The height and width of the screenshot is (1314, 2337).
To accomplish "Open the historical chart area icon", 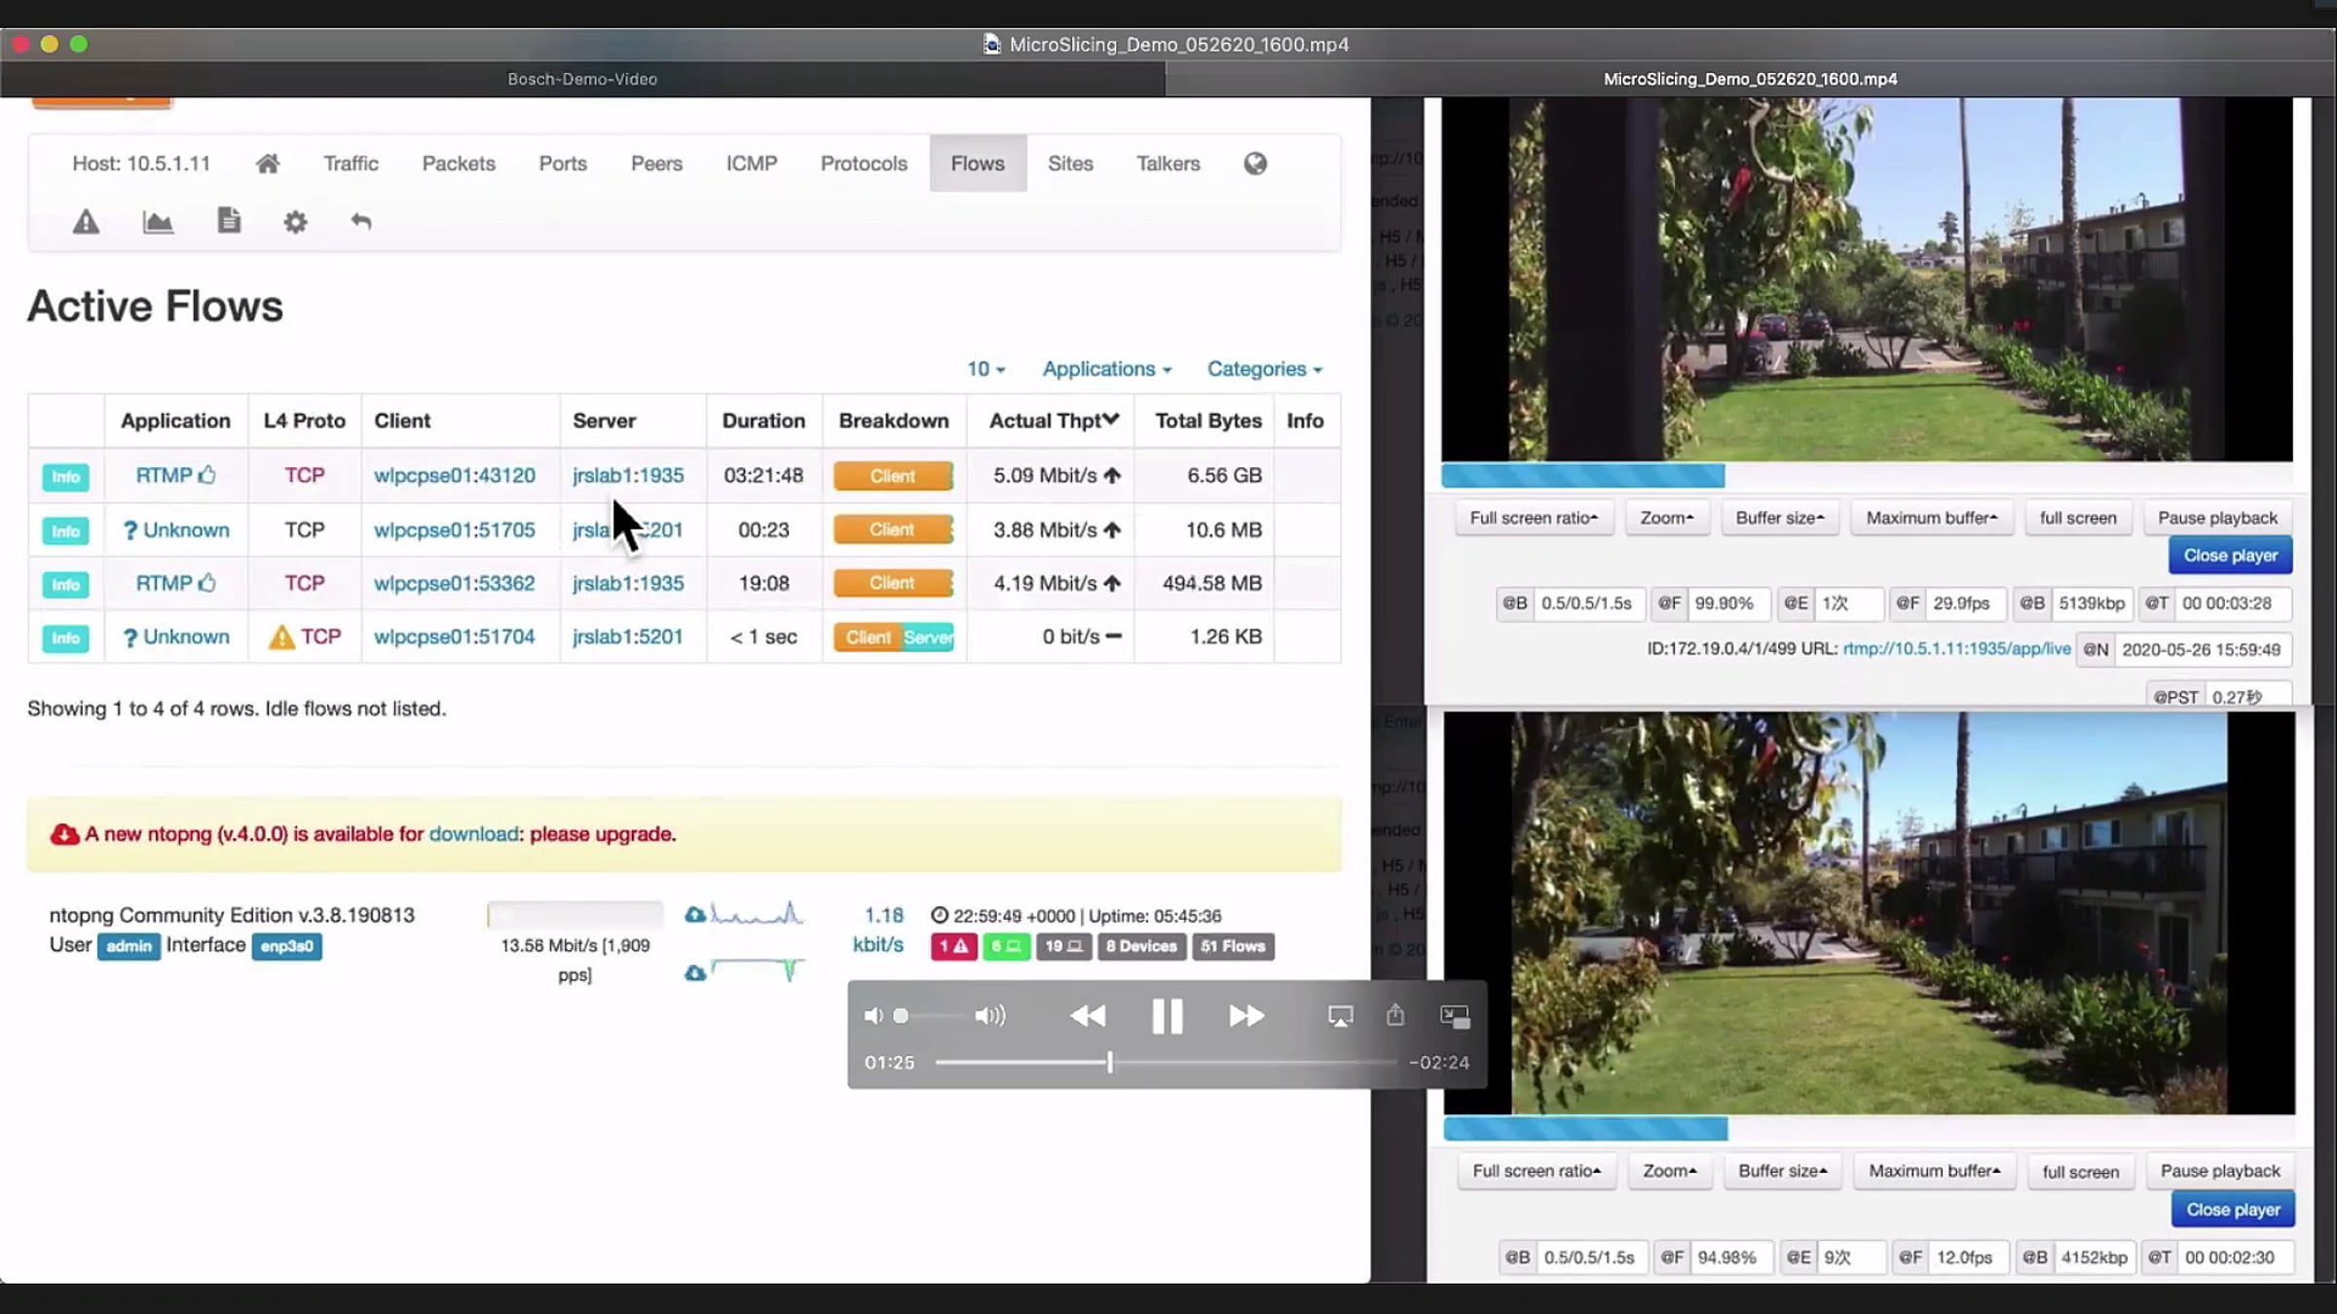I will point(158,222).
